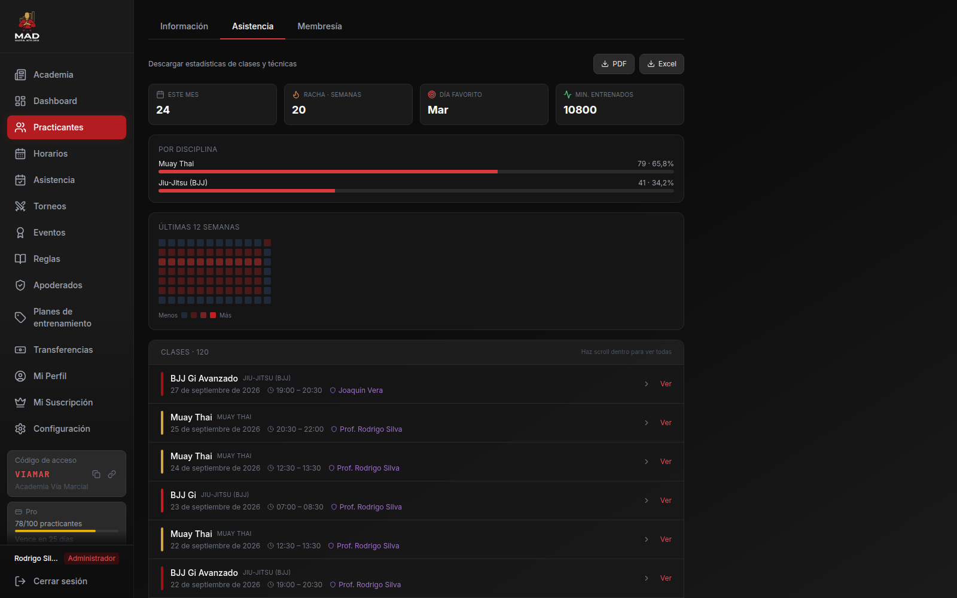
Task: Copy the VIAMAR access code icon
Action: pyautogui.click(x=96, y=474)
